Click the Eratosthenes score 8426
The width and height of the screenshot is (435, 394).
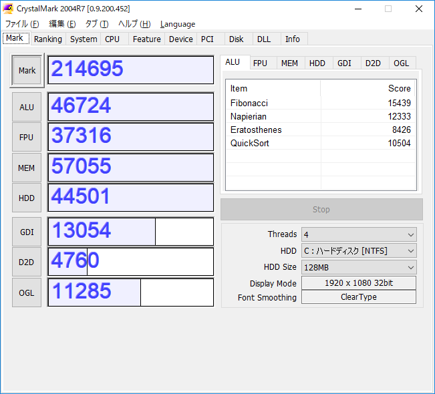click(402, 130)
